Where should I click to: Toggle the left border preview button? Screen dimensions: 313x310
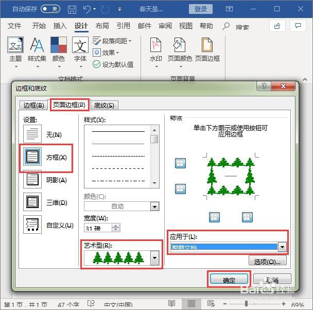point(214,217)
